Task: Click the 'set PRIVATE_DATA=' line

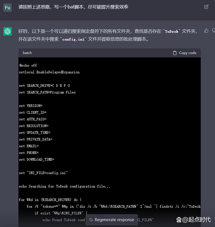Action: (x=36, y=139)
